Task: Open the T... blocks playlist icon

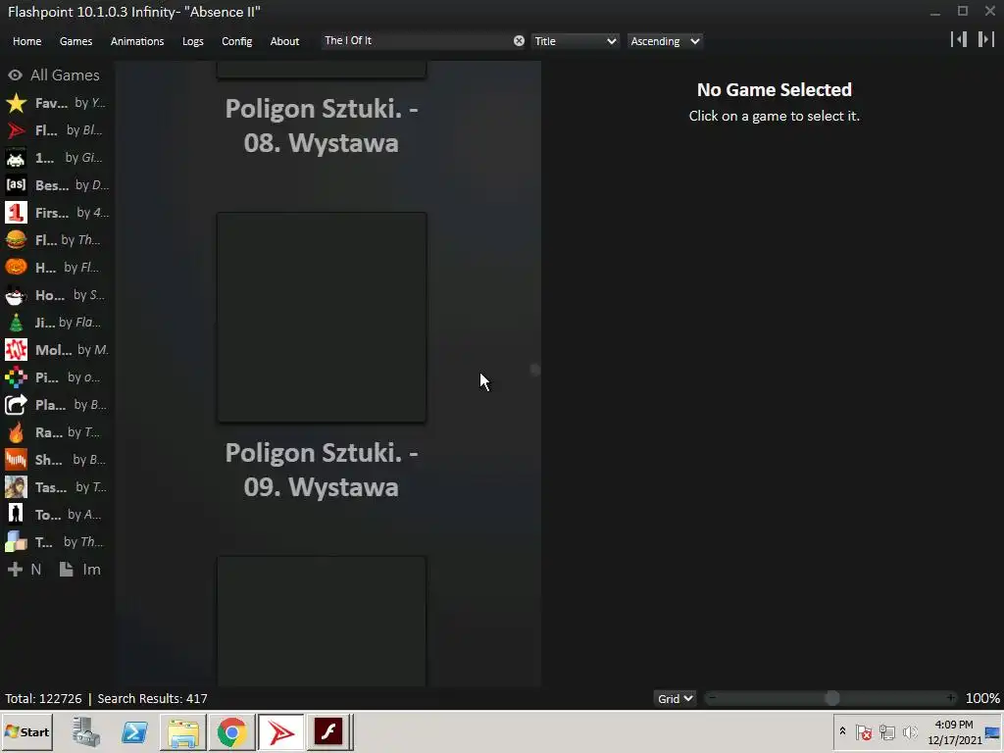Action: [16, 542]
